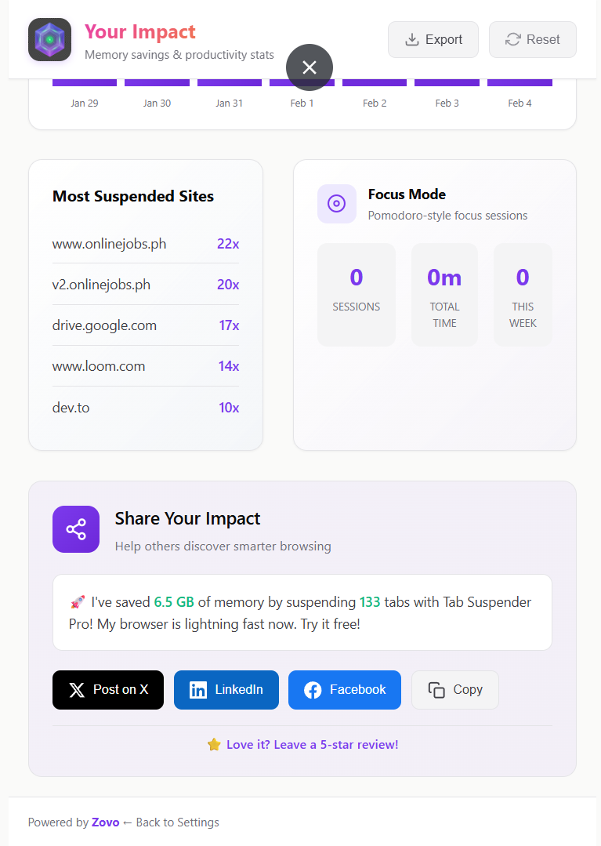Click the X logo on the Post on X button
This screenshot has width=601, height=846.
click(77, 690)
